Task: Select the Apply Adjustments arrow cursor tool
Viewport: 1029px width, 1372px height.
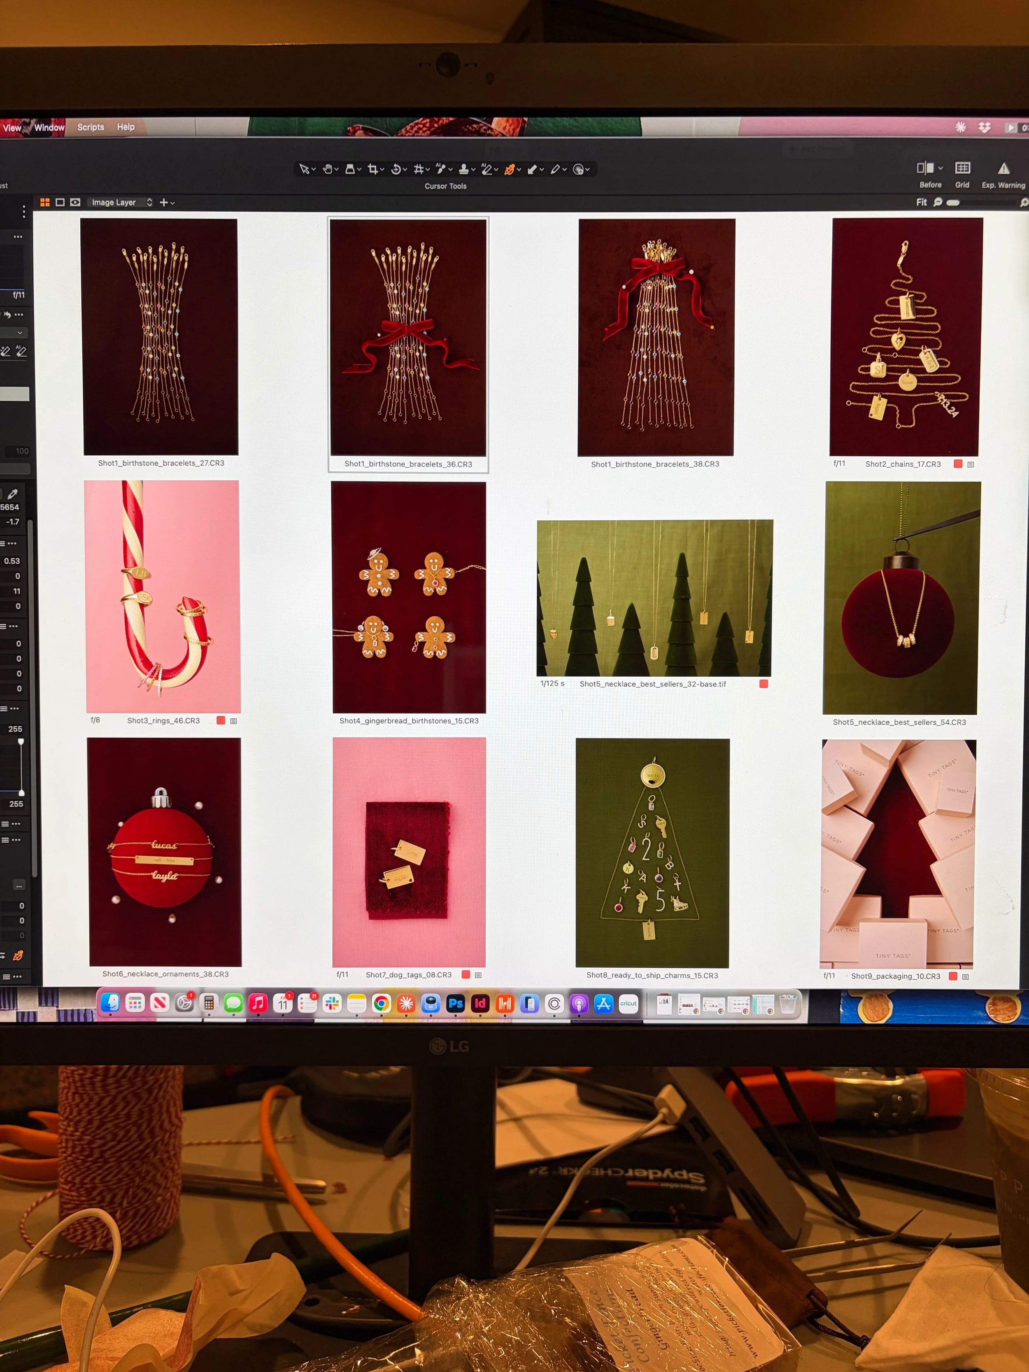Action: [x=532, y=169]
